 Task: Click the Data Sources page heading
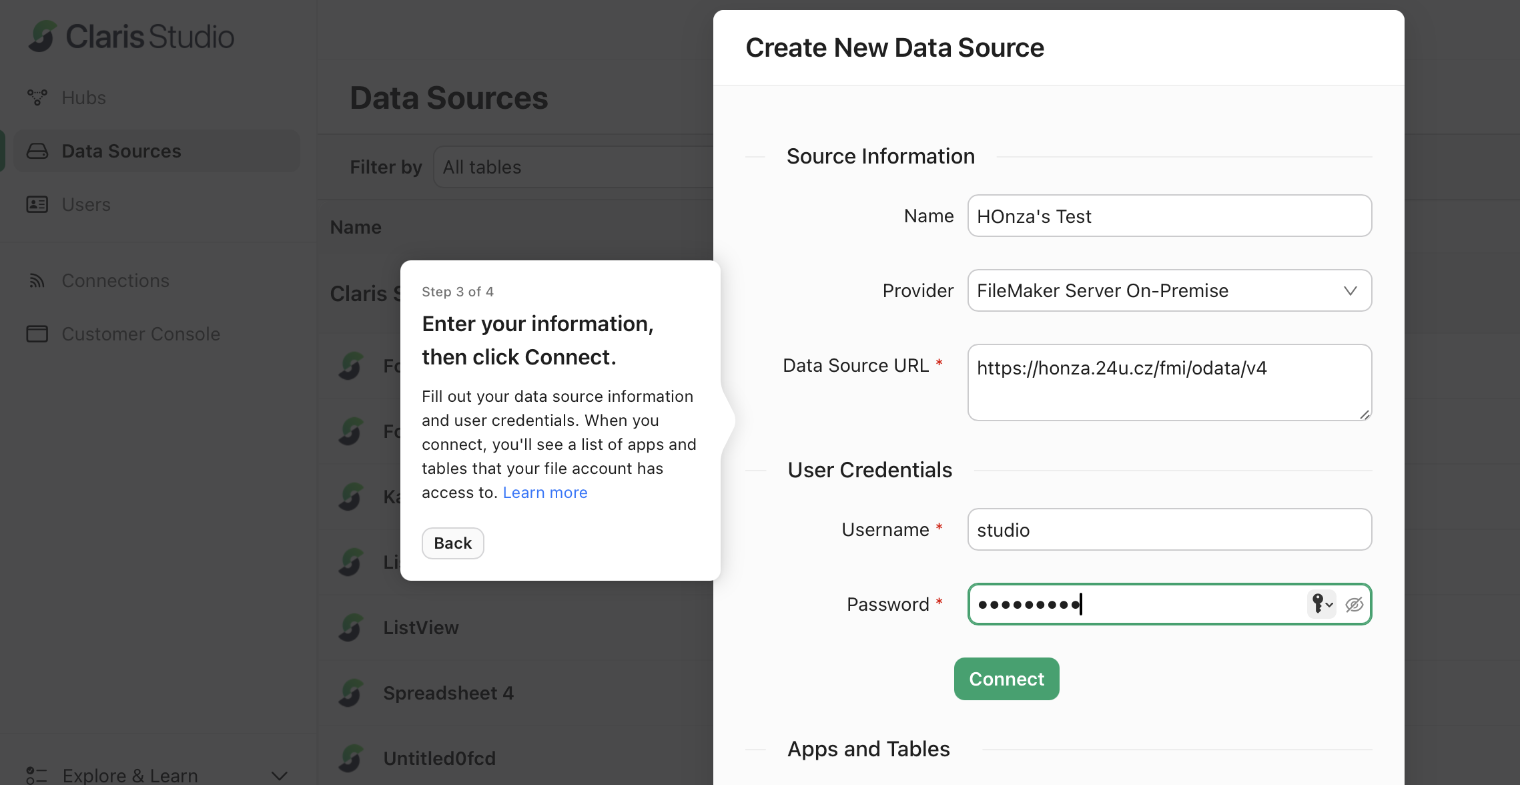pyautogui.click(x=449, y=98)
